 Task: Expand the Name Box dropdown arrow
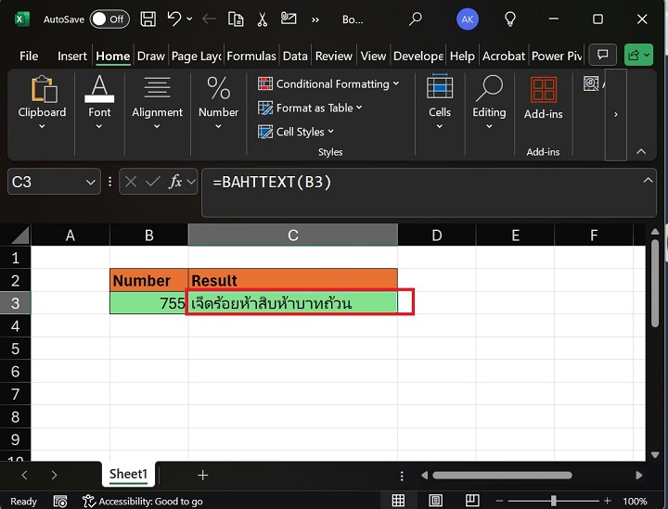(90, 183)
